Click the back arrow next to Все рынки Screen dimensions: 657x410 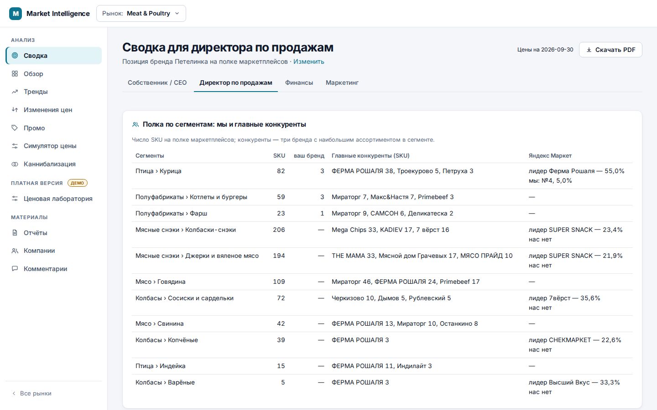click(x=14, y=393)
